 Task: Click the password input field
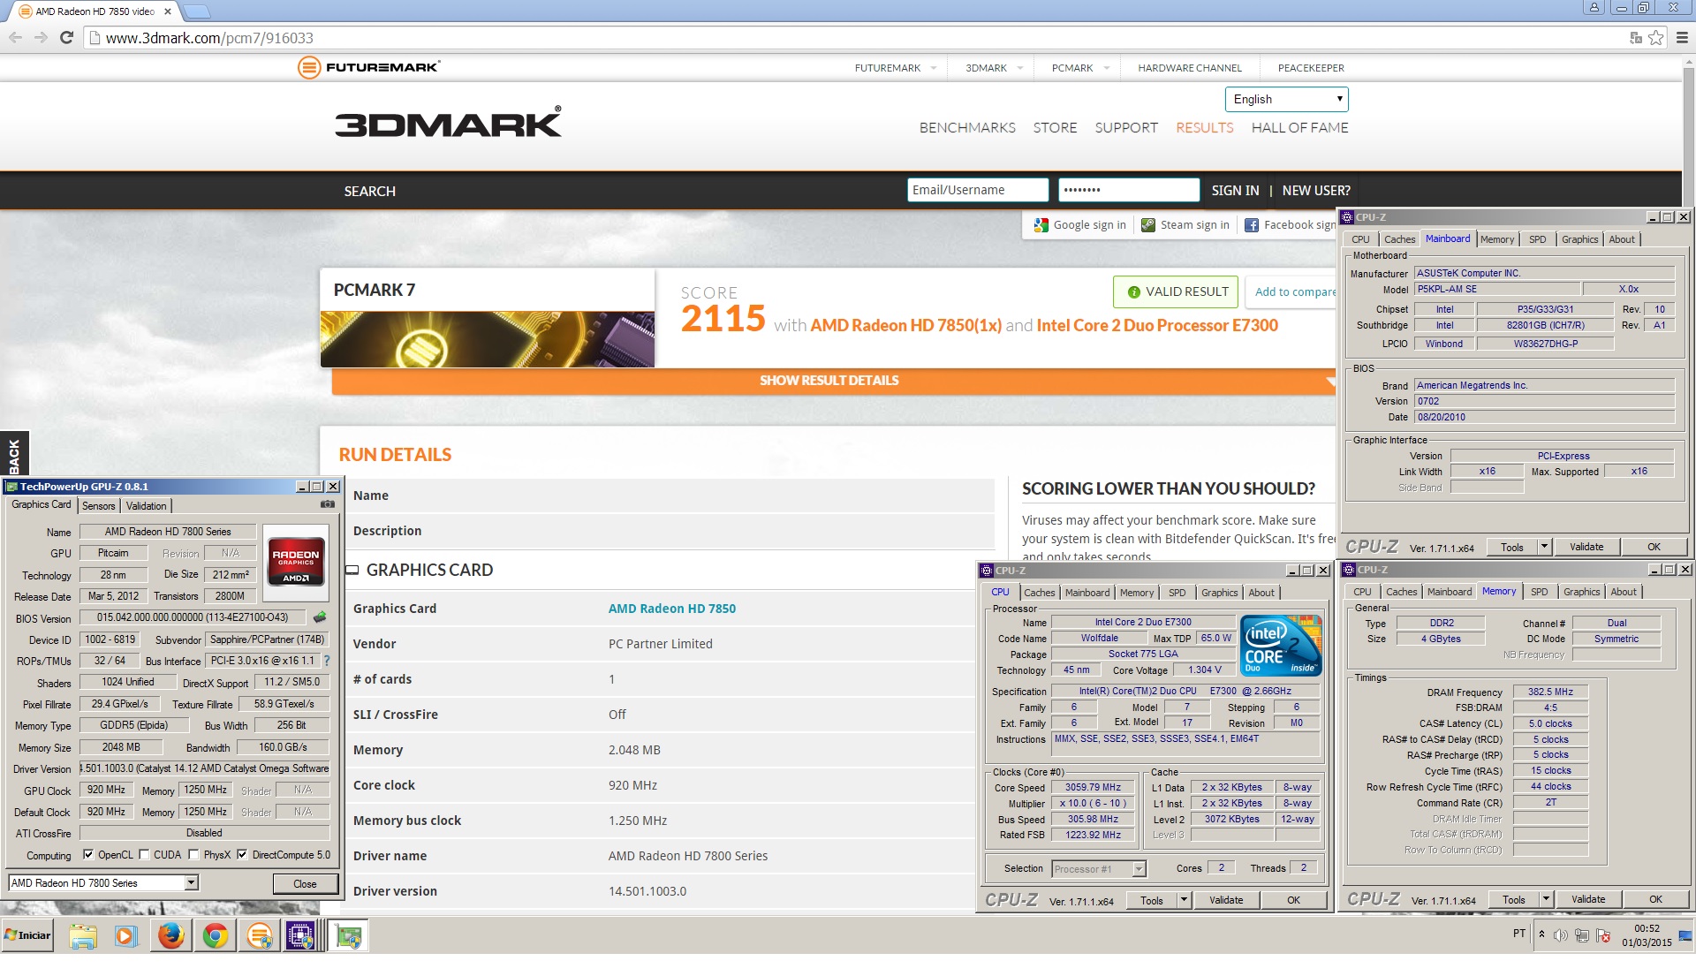click(1129, 190)
